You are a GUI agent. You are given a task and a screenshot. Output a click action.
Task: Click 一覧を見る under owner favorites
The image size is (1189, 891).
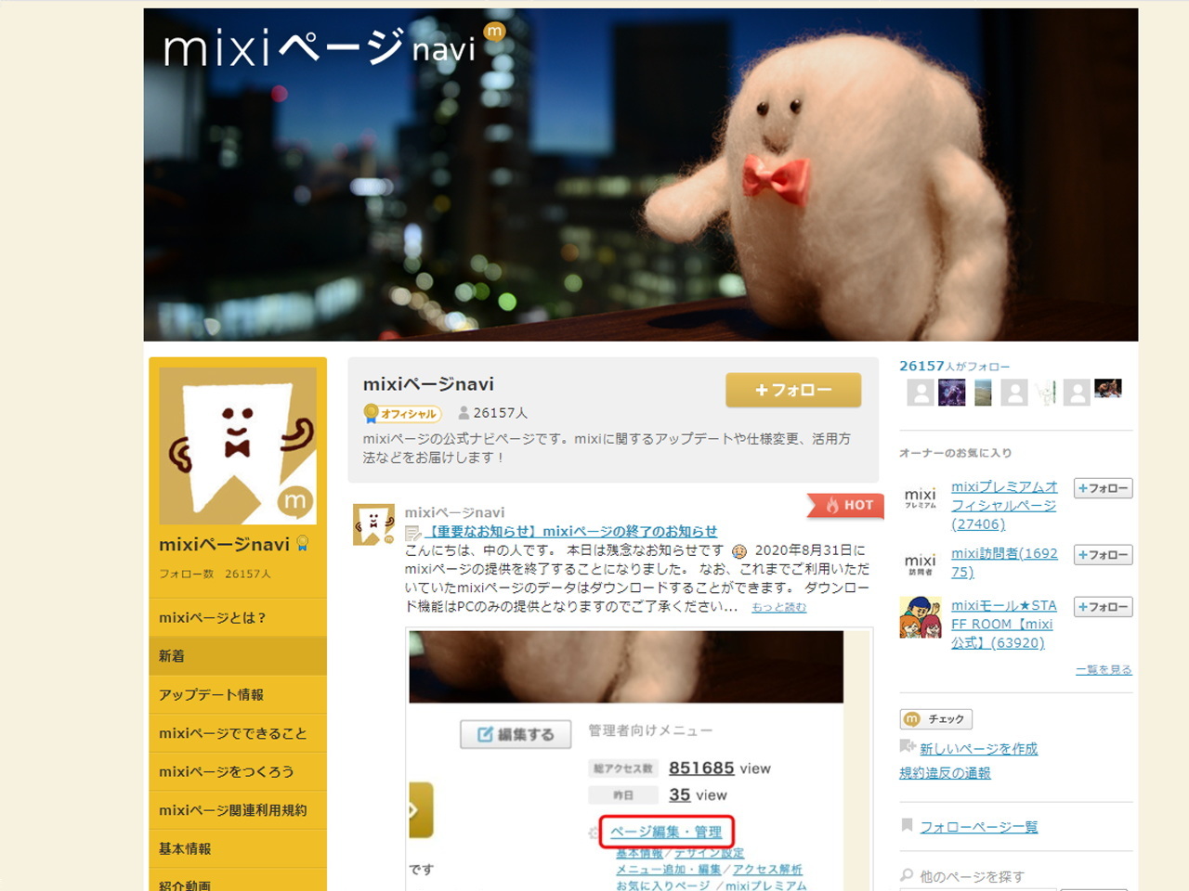1104,669
